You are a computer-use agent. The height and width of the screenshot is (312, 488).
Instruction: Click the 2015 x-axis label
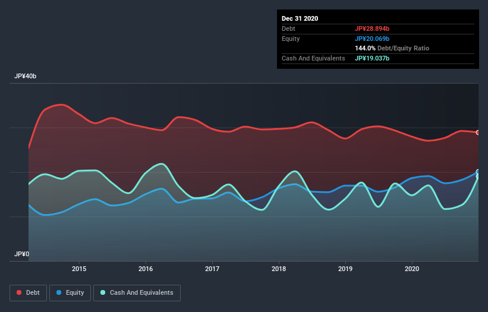79,269
